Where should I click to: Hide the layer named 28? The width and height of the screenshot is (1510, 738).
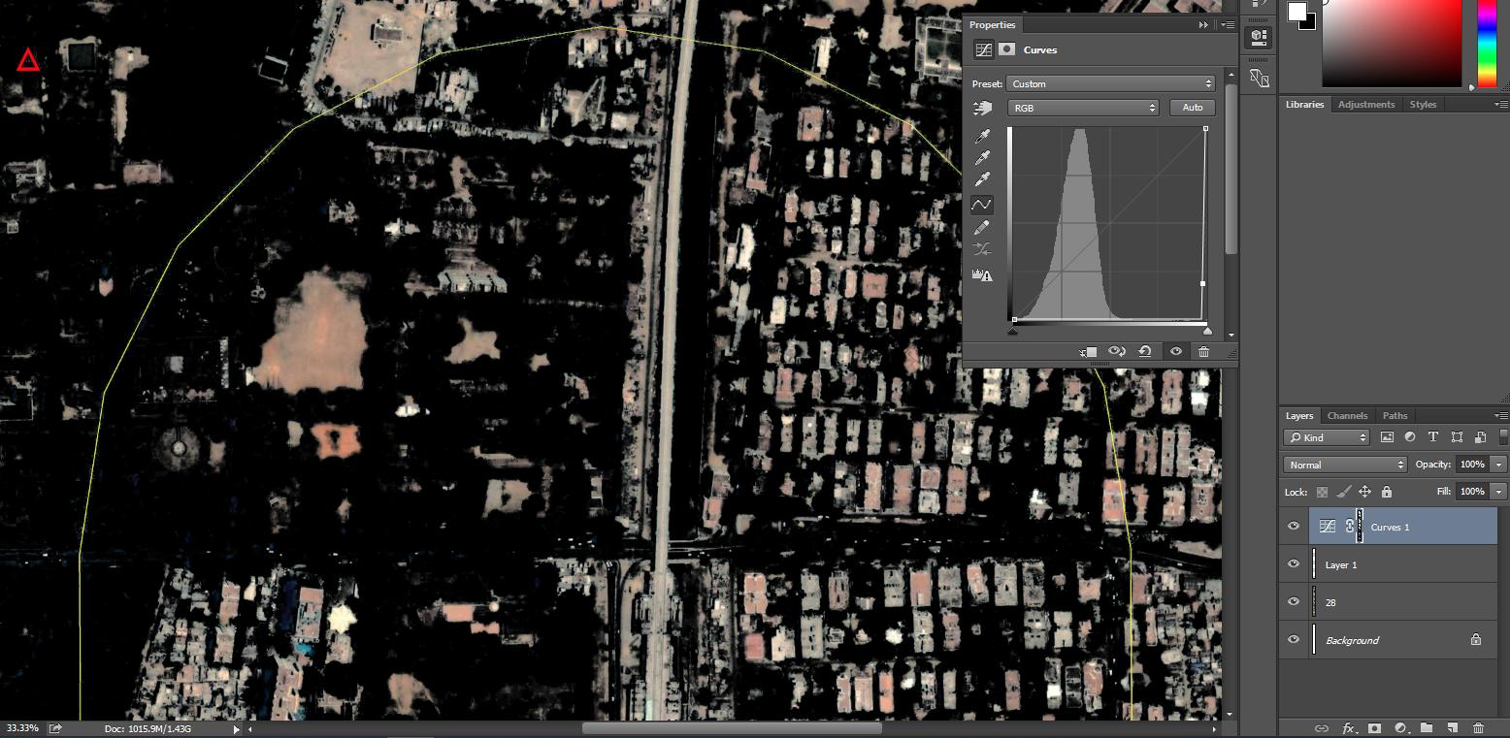(1294, 602)
